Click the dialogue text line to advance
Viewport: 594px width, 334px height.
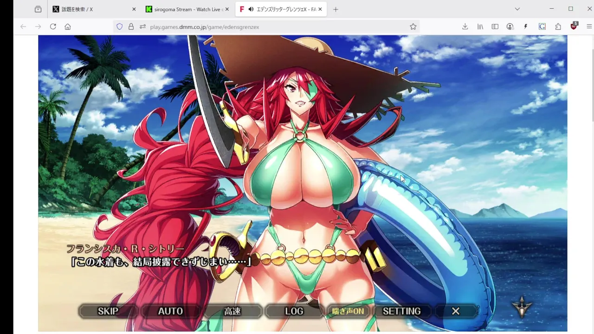tap(161, 262)
